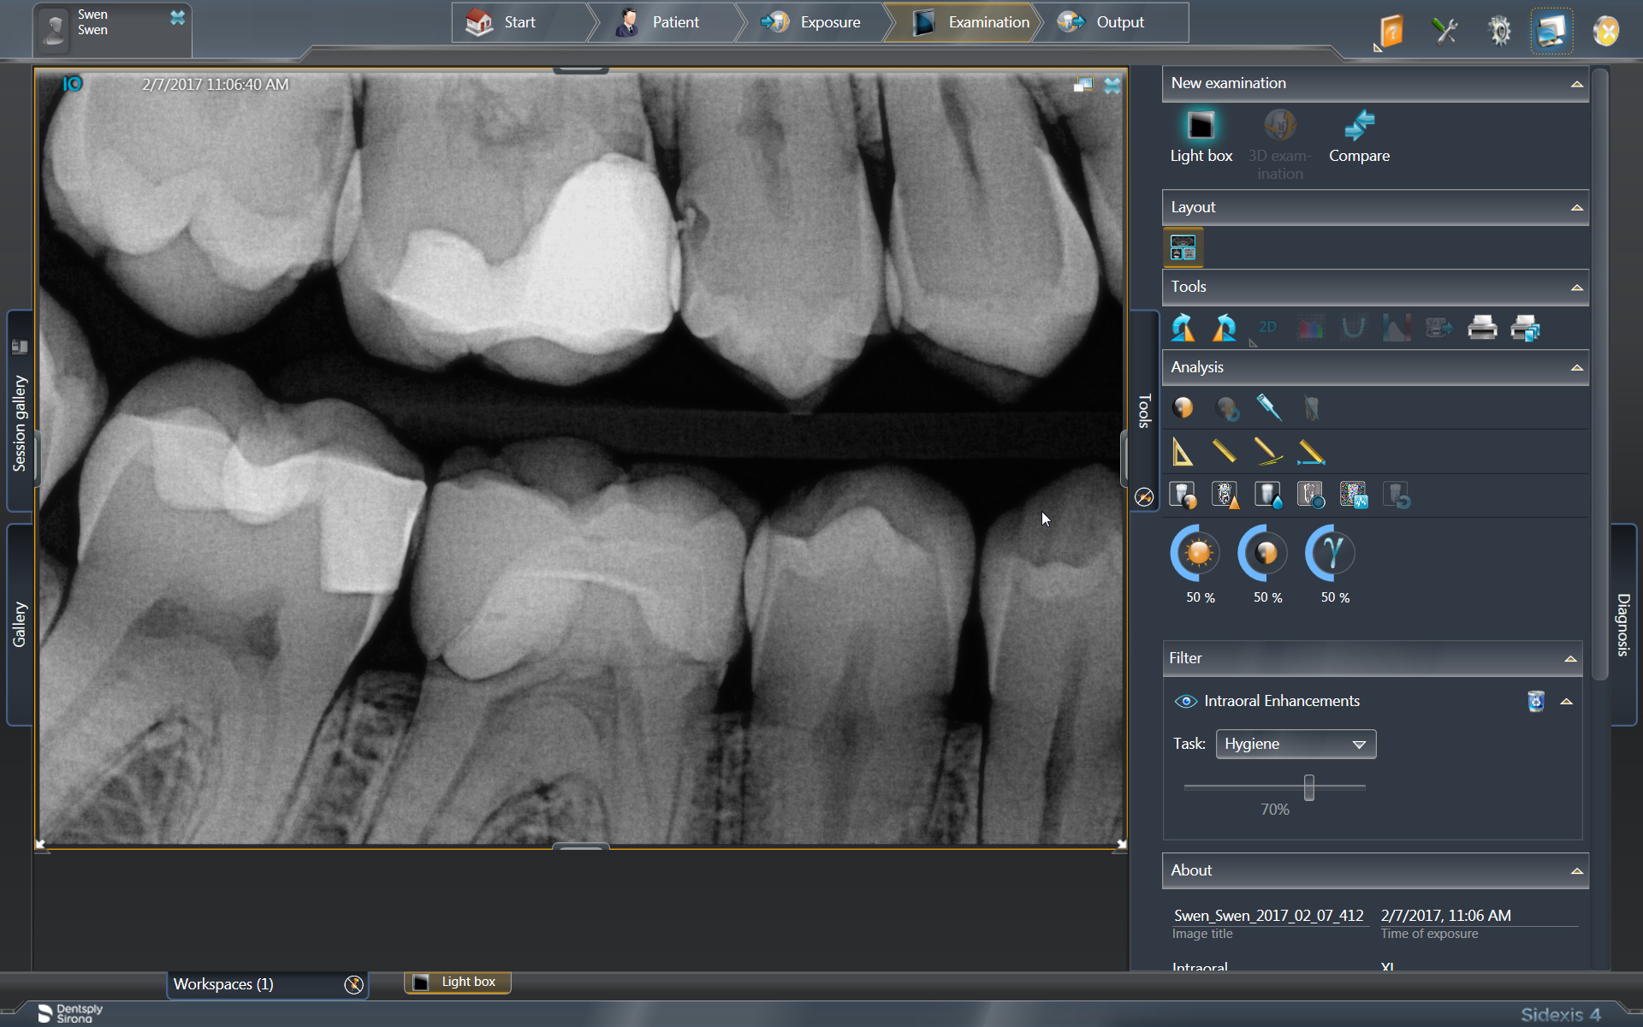Click the brightness sun dial
Screen dimensions: 1643x1027
(x=1199, y=553)
